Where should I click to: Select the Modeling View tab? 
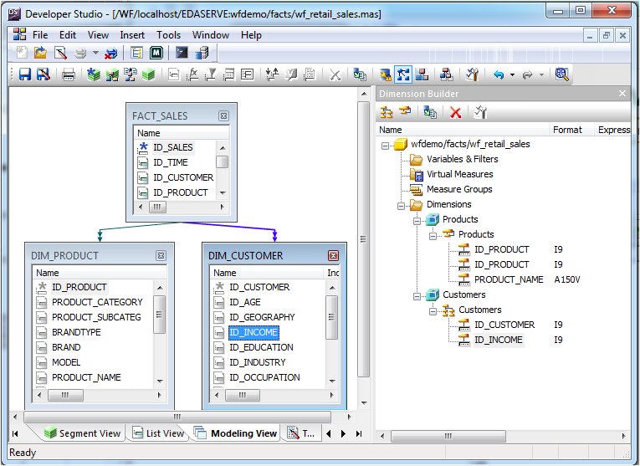(x=237, y=433)
